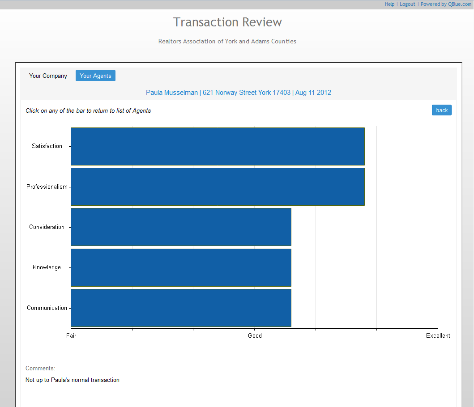Click the Professionalism axis label
Screen dimensions: 474x407
point(47,187)
